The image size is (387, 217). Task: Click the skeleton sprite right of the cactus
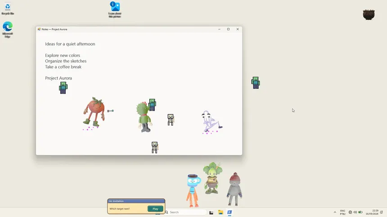point(171,120)
